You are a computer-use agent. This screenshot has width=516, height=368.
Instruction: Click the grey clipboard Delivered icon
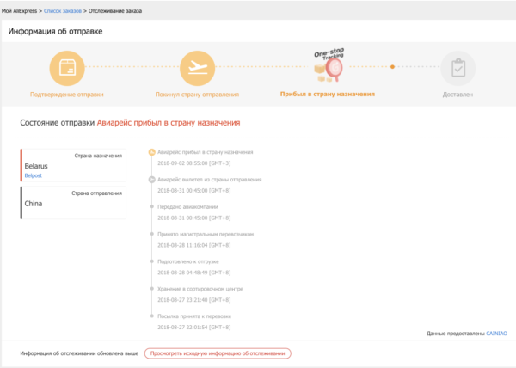[458, 68]
